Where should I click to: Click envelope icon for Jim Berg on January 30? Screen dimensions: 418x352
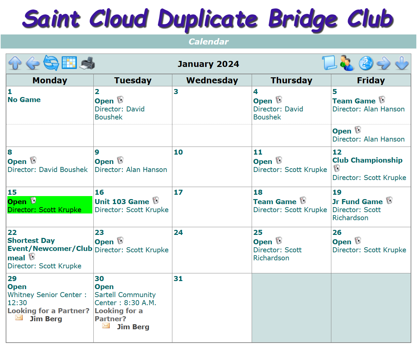106,326
